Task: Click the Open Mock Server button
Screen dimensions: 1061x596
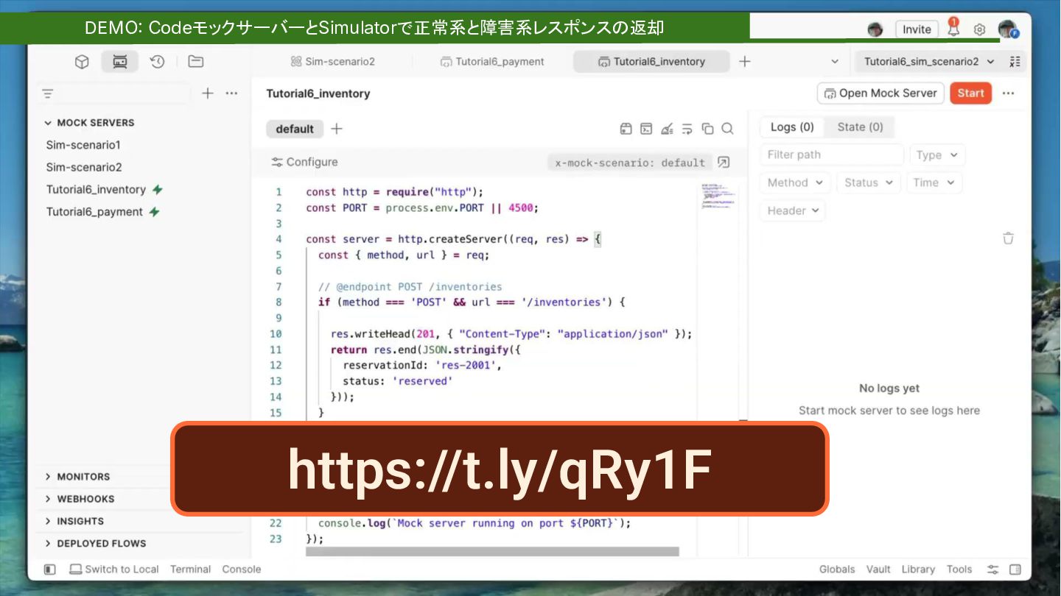Action: point(880,93)
